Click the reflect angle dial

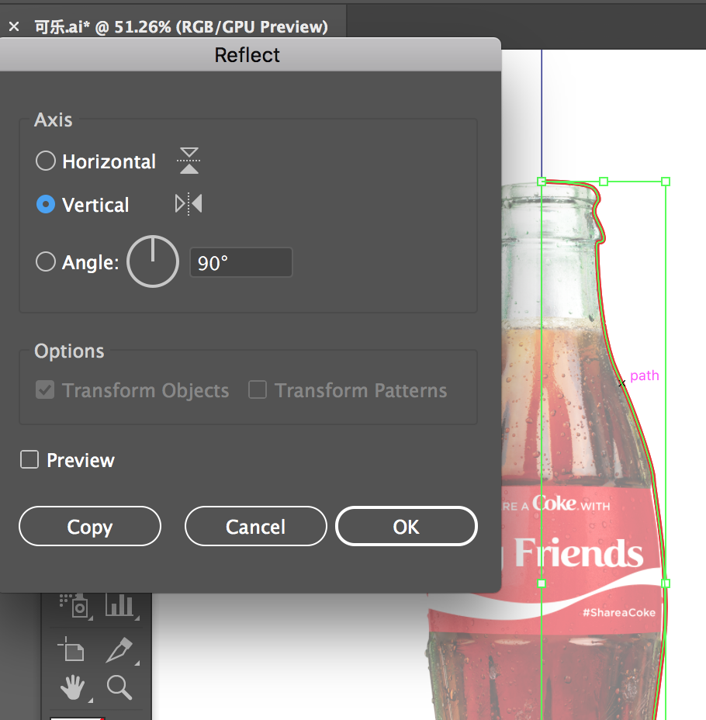click(x=153, y=262)
